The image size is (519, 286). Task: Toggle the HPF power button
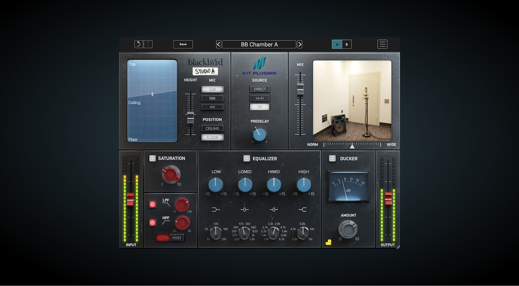click(x=152, y=222)
